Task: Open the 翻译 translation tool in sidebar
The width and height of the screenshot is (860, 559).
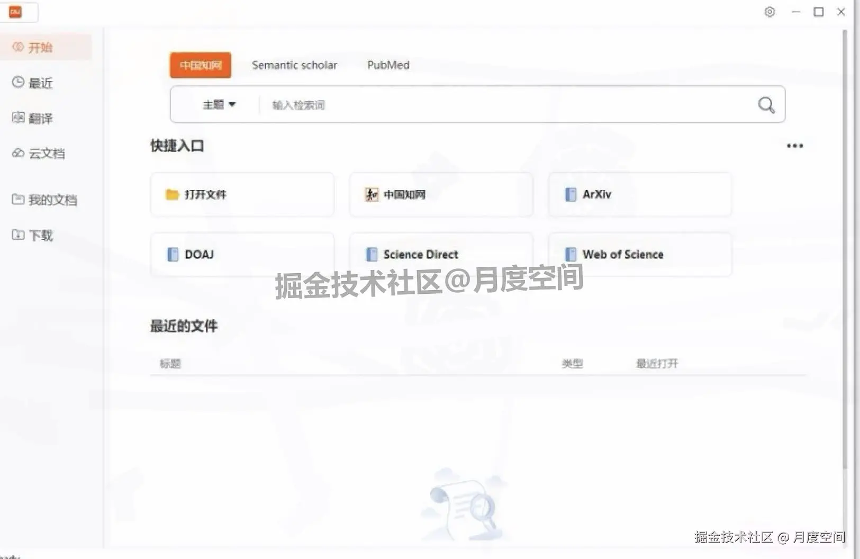Action: point(37,118)
